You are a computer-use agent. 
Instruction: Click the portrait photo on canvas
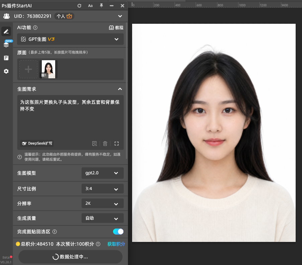pyautogui.click(x=214, y=133)
